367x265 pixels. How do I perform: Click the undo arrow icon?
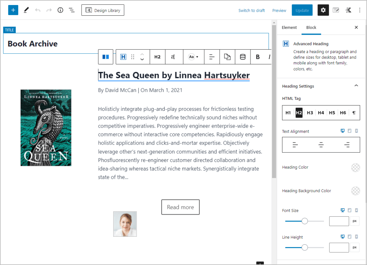(x=38, y=10)
